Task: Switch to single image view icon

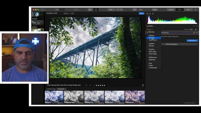Action: click(62, 10)
